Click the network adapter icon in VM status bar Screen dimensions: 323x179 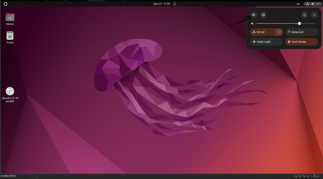point(303,176)
